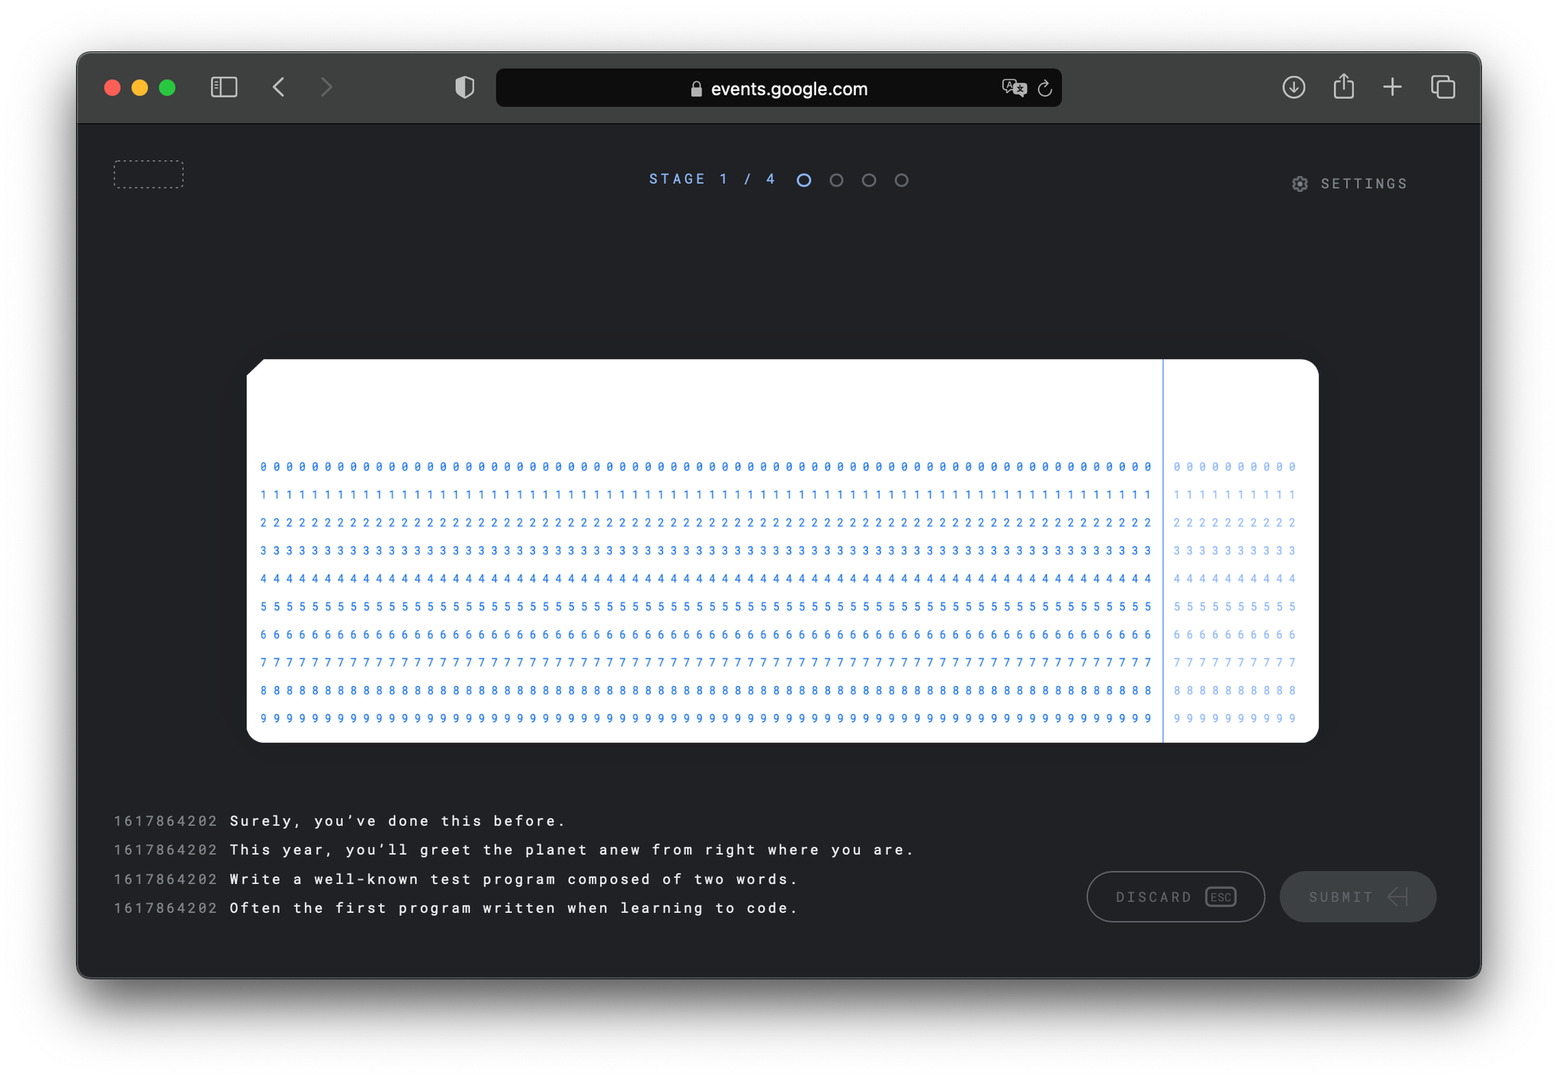Image resolution: width=1558 pixels, height=1080 pixels.
Task: Click the translate page icon
Action: 1014,87
